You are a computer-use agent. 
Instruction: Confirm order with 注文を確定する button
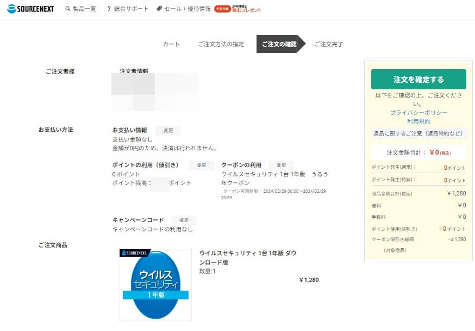(418, 79)
